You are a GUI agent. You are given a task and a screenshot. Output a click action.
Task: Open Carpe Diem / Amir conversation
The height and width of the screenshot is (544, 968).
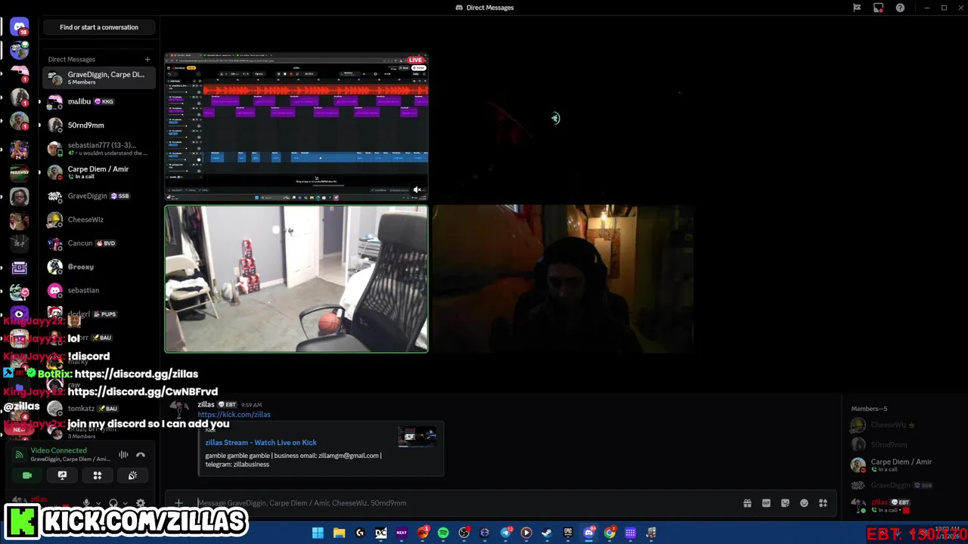[x=99, y=172]
